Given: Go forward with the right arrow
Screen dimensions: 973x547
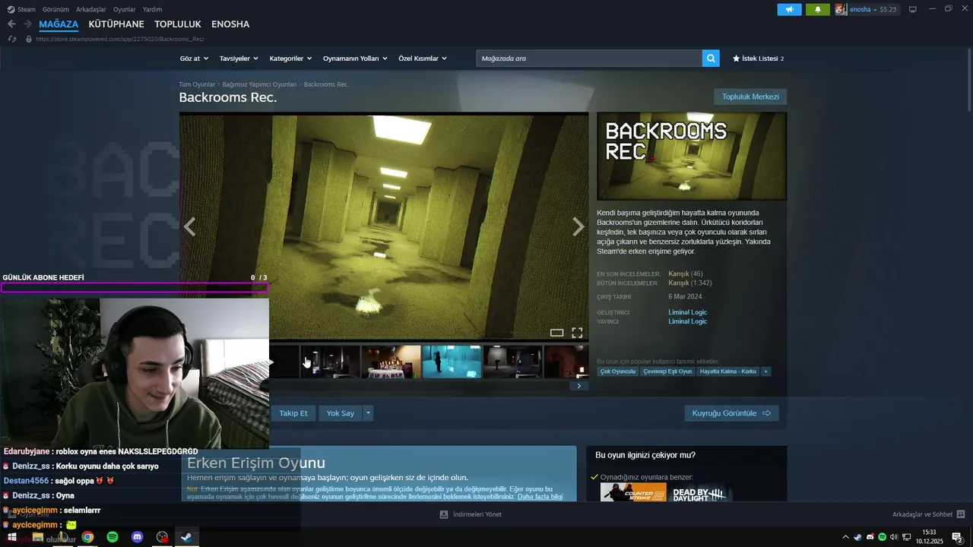Looking at the screenshot, I should [27, 24].
